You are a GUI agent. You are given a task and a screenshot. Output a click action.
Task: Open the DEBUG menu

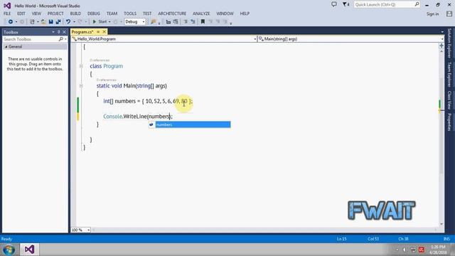pos(94,14)
